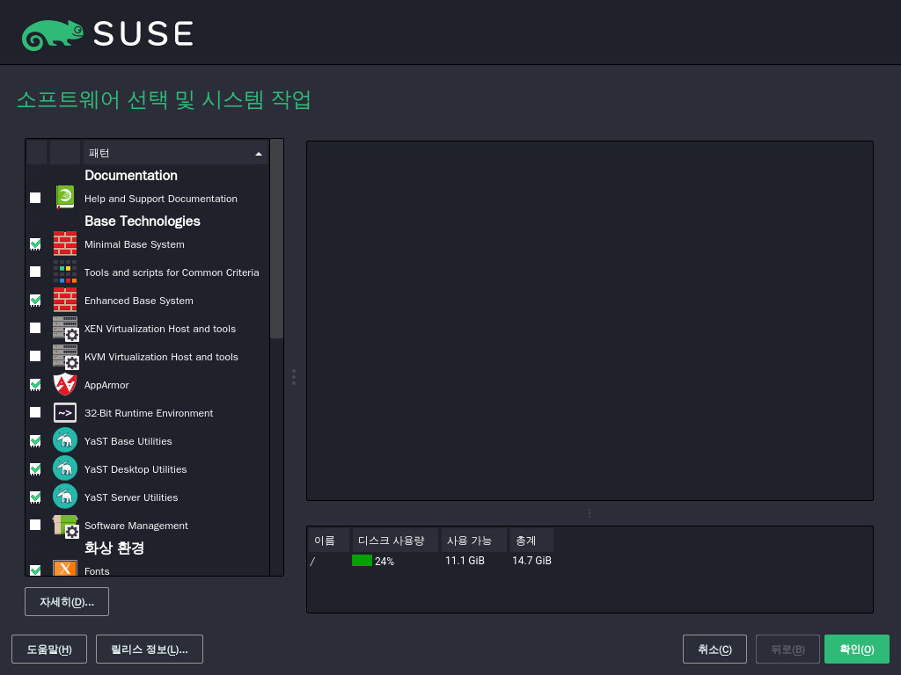Image resolution: width=901 pixels, height=675 pixels.
Task: Enable the KVM Virtualization Host checkbox
Action: click(x=35, y=356)
